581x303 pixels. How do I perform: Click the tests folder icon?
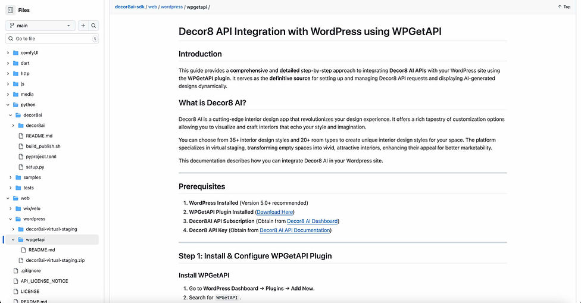18,188
